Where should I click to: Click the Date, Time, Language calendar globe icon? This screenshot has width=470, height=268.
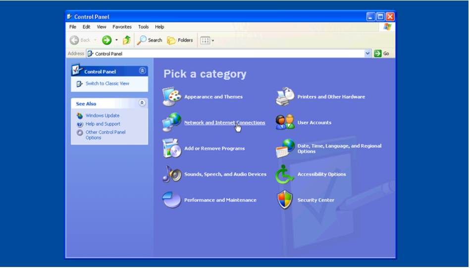[x=285, y=148]
